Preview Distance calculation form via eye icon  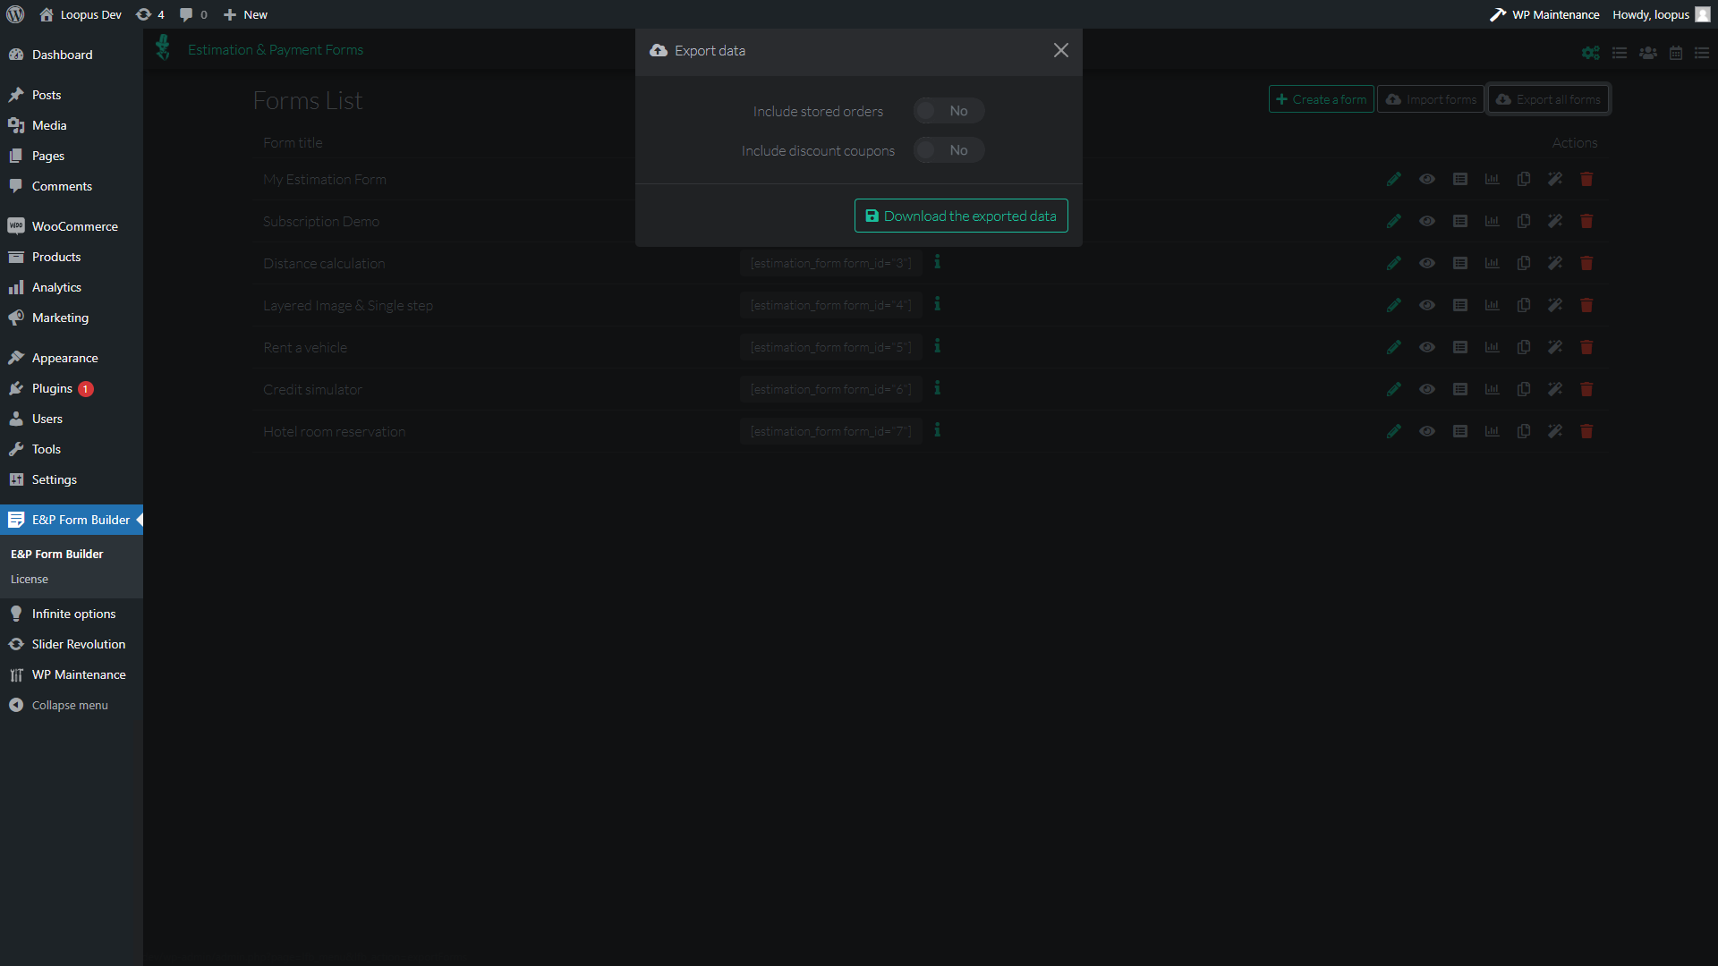click(1427, 263)
